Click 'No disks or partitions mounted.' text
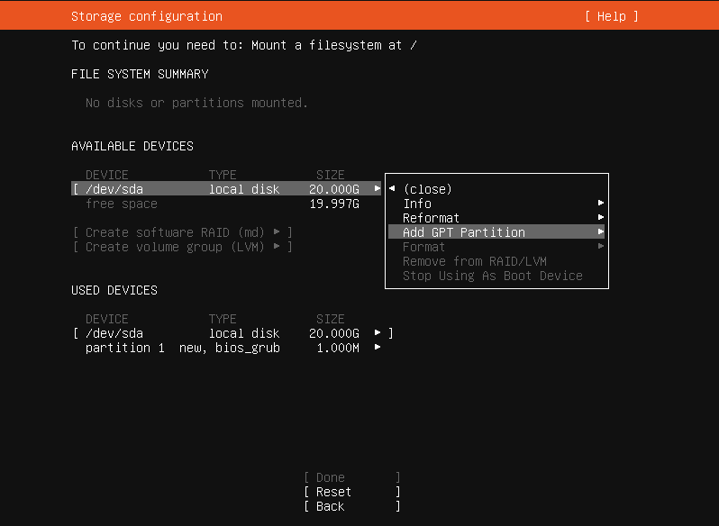This screenshot has width=719, height=526. (196, 103)
